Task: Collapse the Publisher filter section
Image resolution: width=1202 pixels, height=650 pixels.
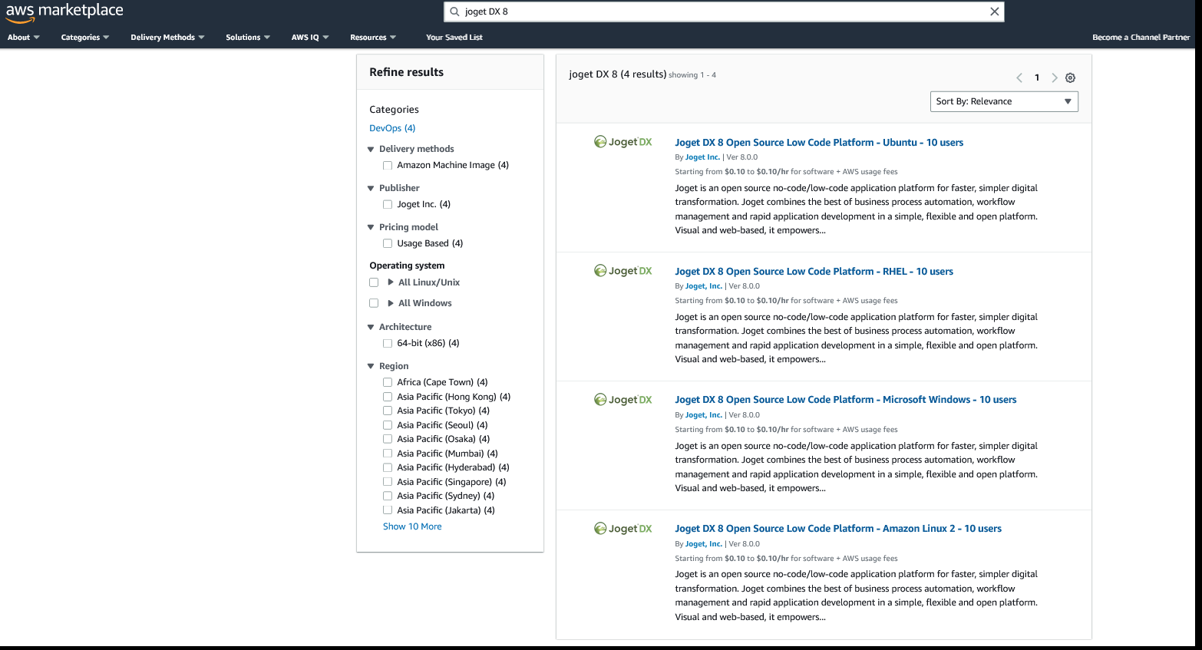Action: coord(371,188)
